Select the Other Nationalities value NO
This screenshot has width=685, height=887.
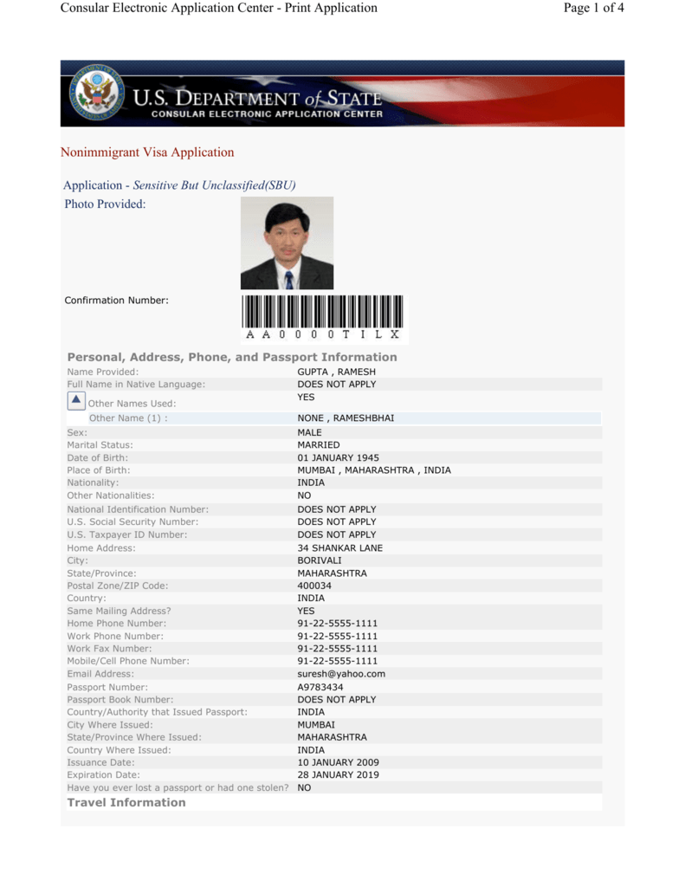(x=304, y=495)
